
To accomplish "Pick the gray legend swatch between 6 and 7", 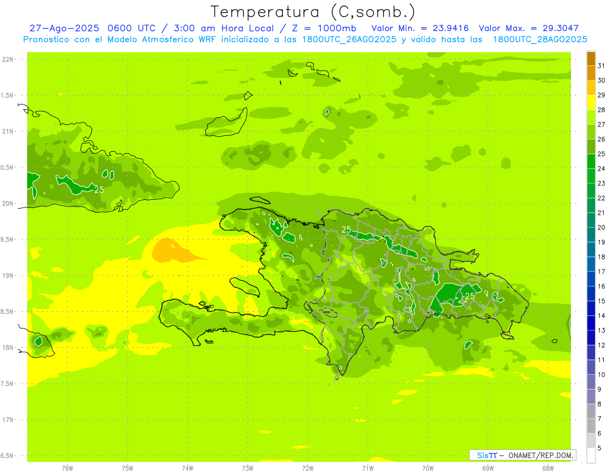I will (x=591, y=425).
